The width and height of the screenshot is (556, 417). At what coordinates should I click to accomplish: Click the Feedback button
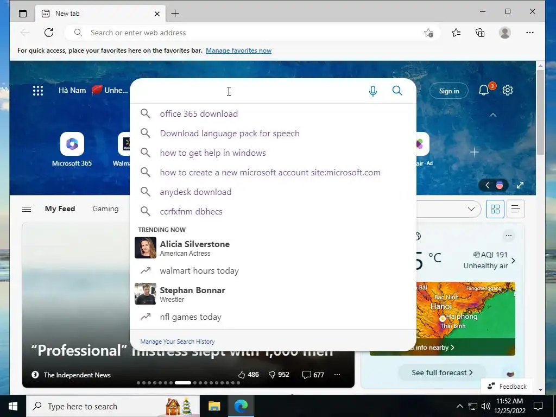[x=507, y=387]
